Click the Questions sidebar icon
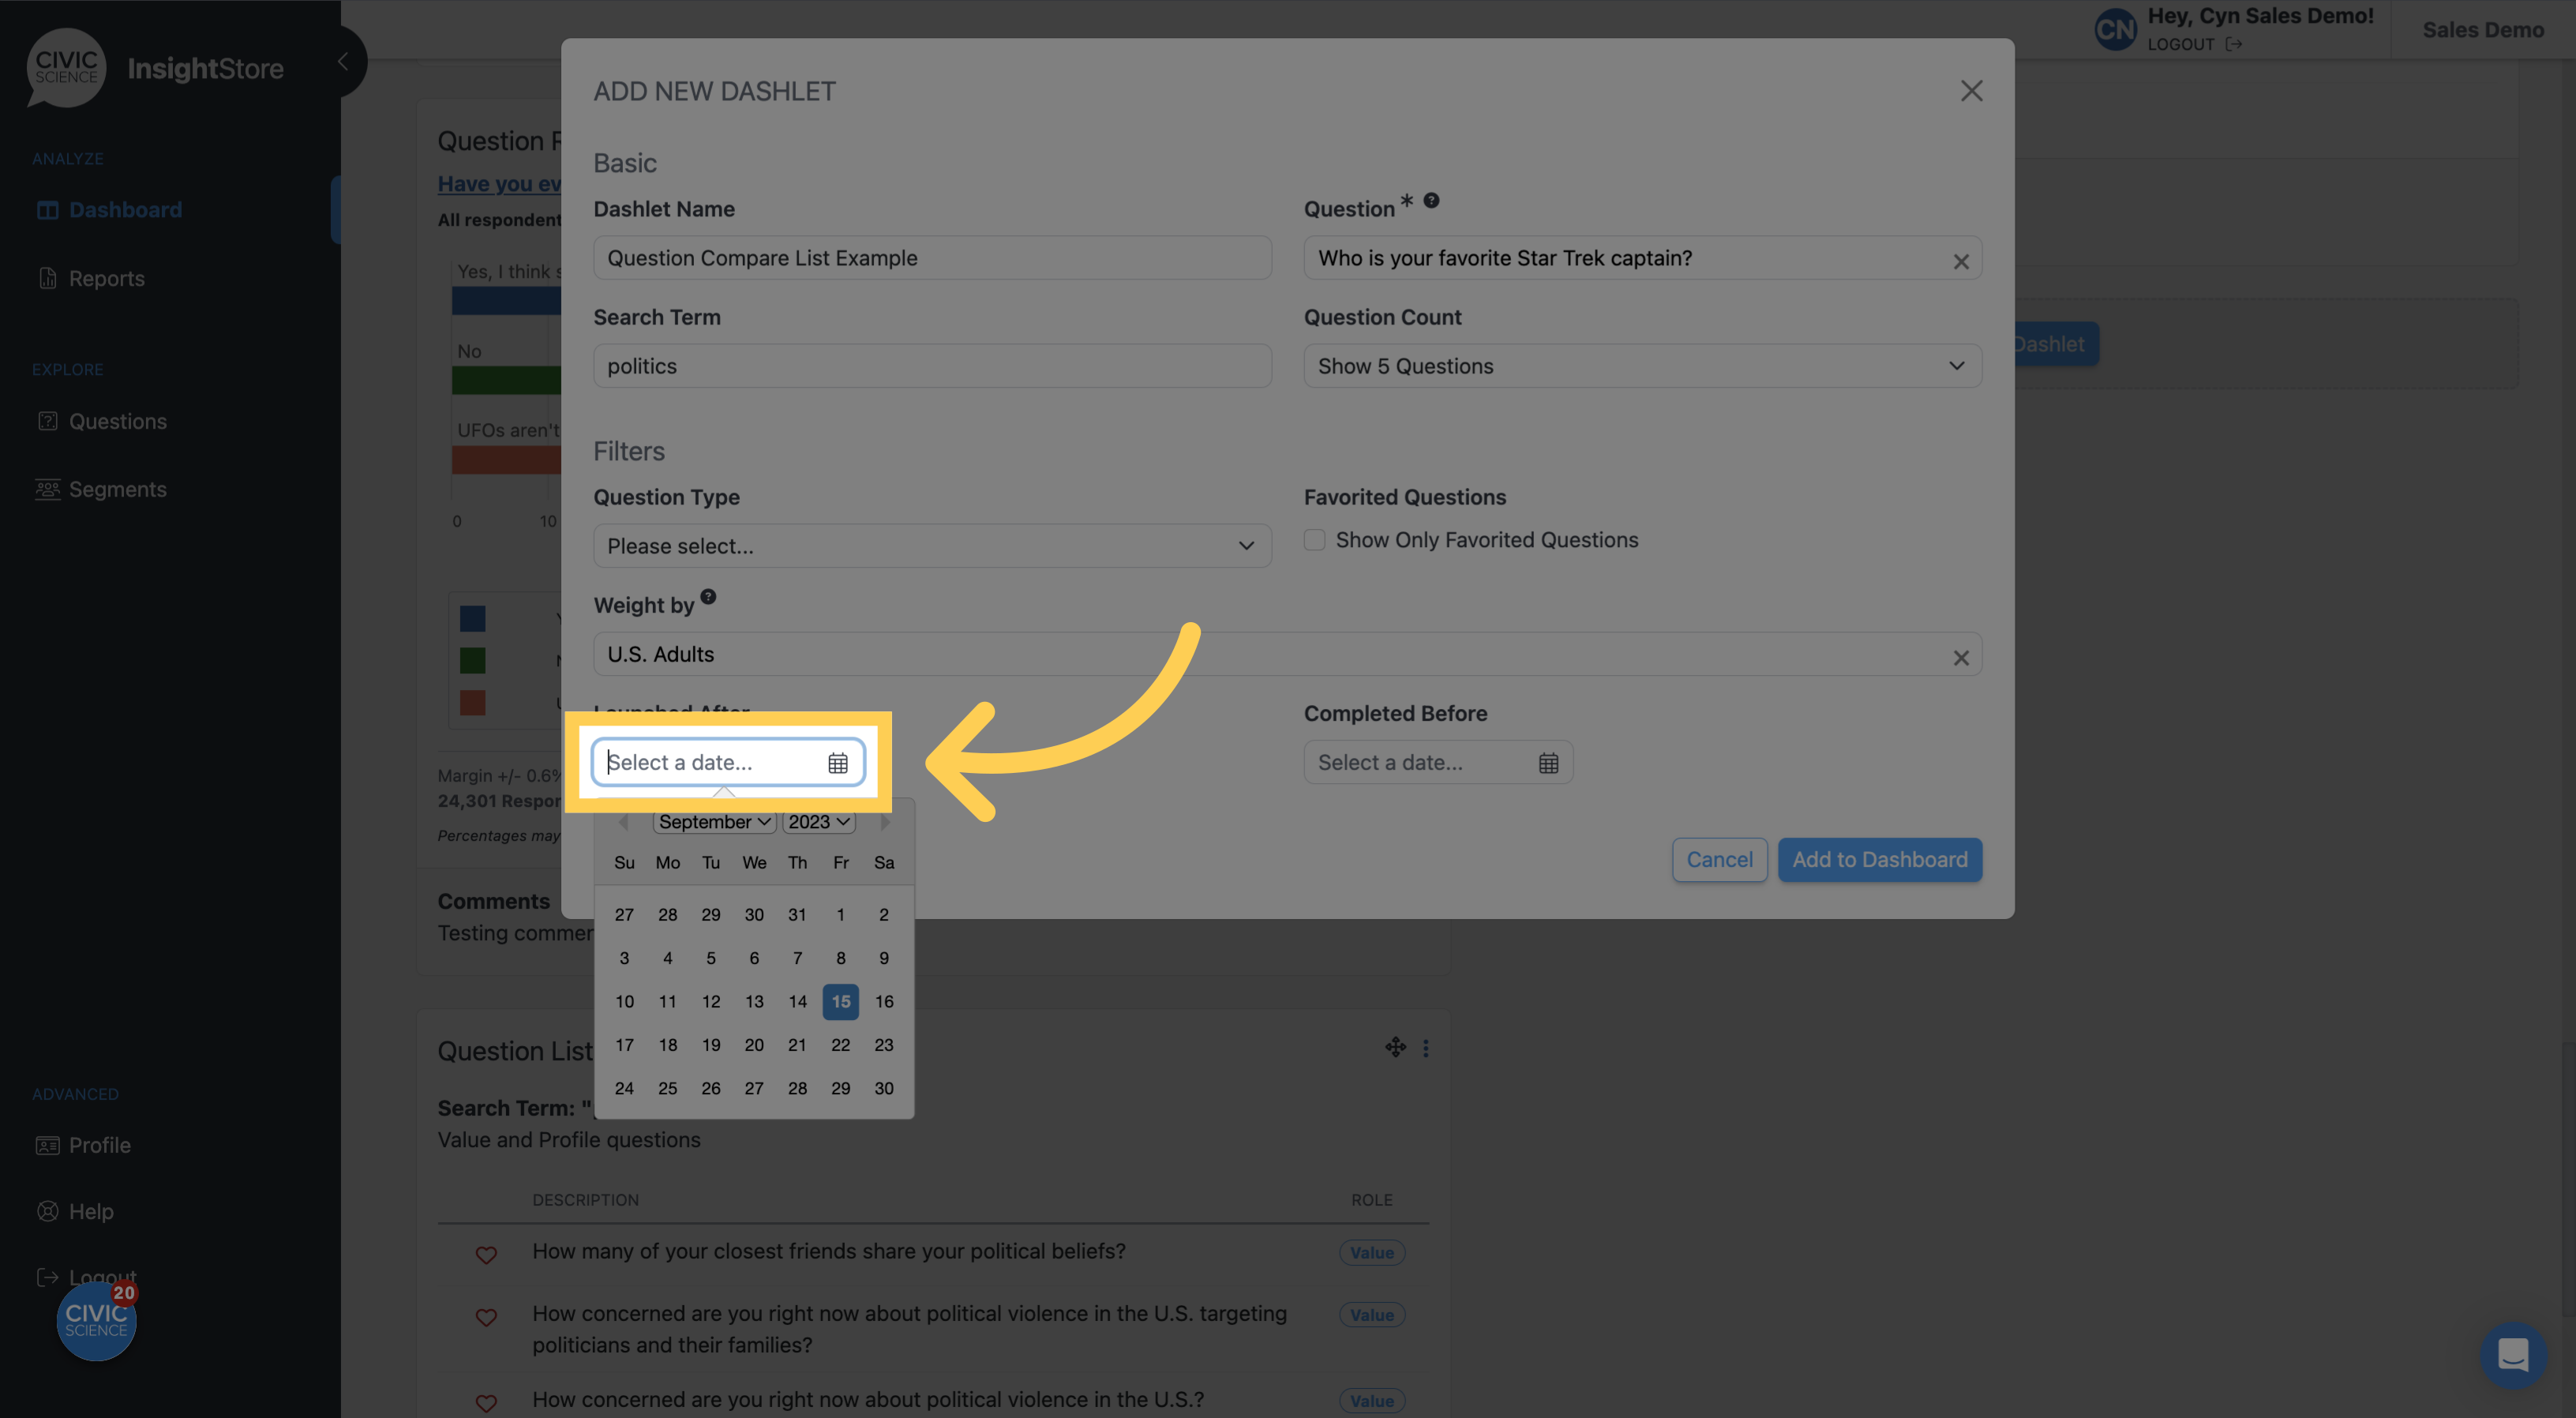The image size is (2576, 1418). (x=47, y=421)
